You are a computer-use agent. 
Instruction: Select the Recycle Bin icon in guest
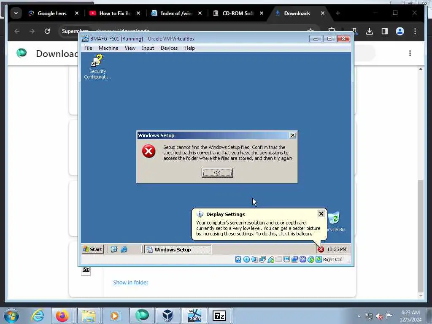(x=335, y=222)
